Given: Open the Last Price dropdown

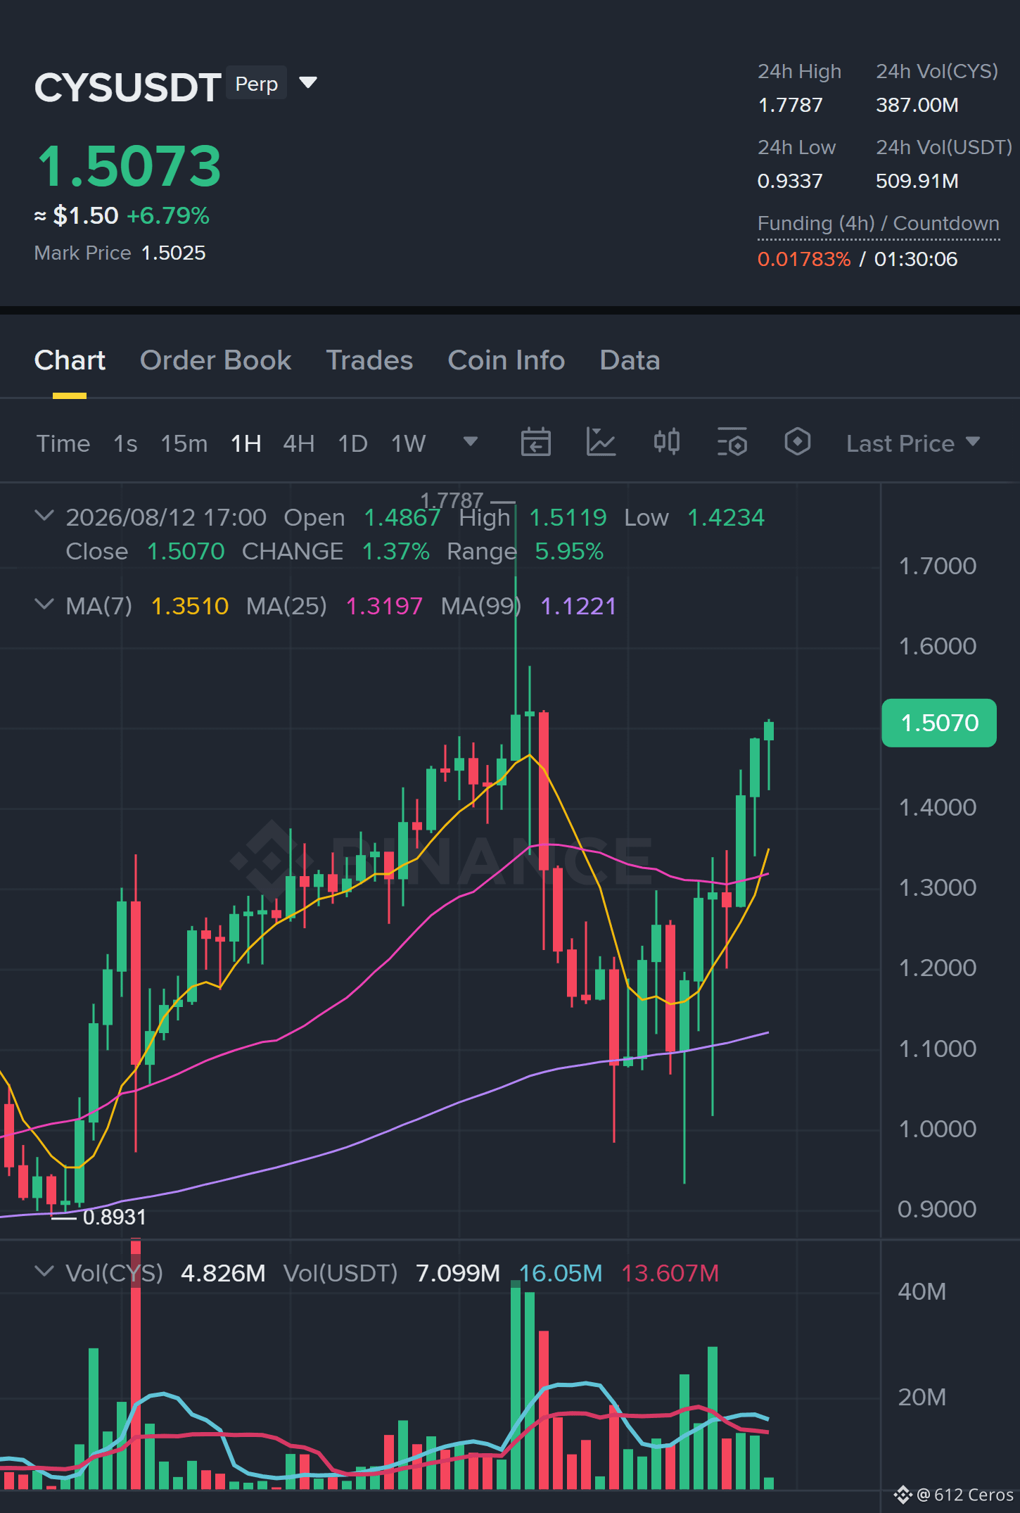Looking at the screenshot, I should click(x=913, y=443).
